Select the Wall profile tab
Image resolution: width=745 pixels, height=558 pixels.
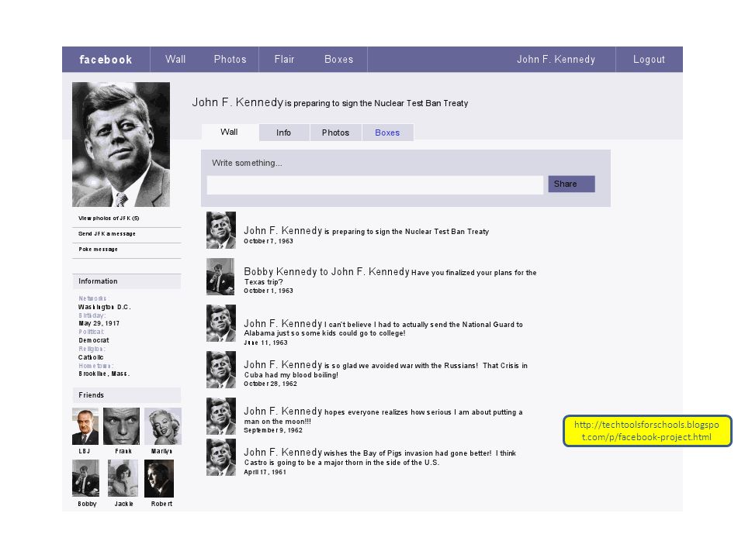tap(230, 132)
